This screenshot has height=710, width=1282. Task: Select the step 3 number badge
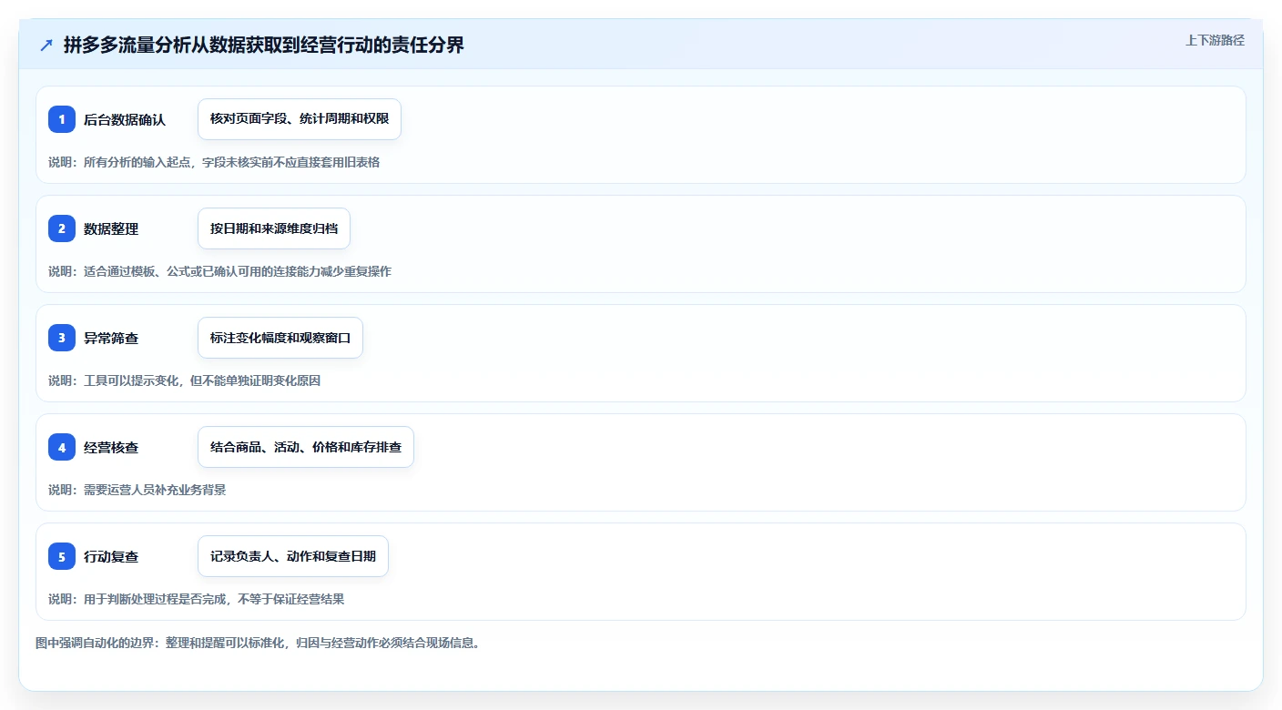coord(62,338)
